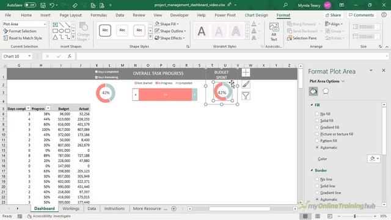Close the Format Plot Area pane
The image size is (391, 220).
[384, 71]
